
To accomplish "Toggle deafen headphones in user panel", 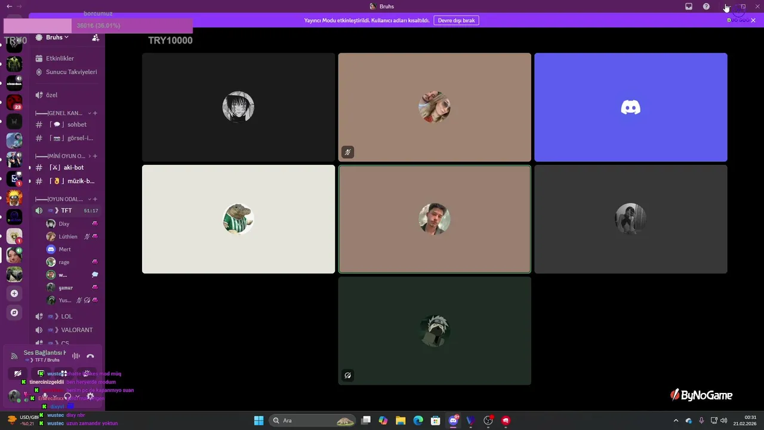I will tap(67, 396).
